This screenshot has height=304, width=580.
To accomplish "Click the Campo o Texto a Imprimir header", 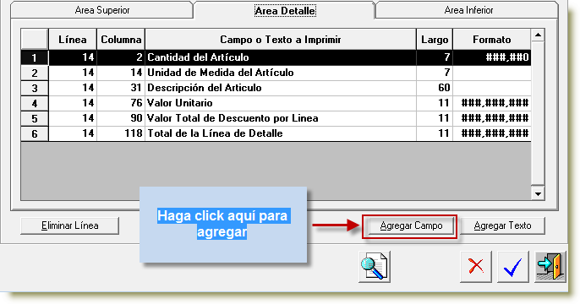I will [281, 39].
